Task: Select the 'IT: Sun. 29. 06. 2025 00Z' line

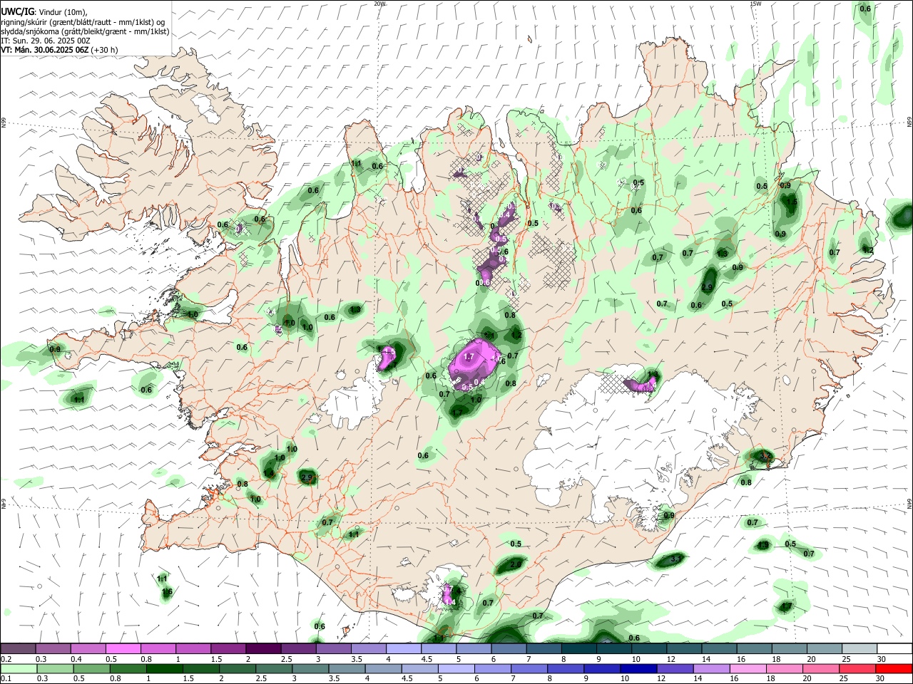Action: click(46, 41)
